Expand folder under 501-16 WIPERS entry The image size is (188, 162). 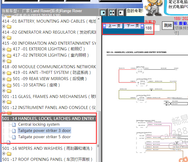(4, 153)
